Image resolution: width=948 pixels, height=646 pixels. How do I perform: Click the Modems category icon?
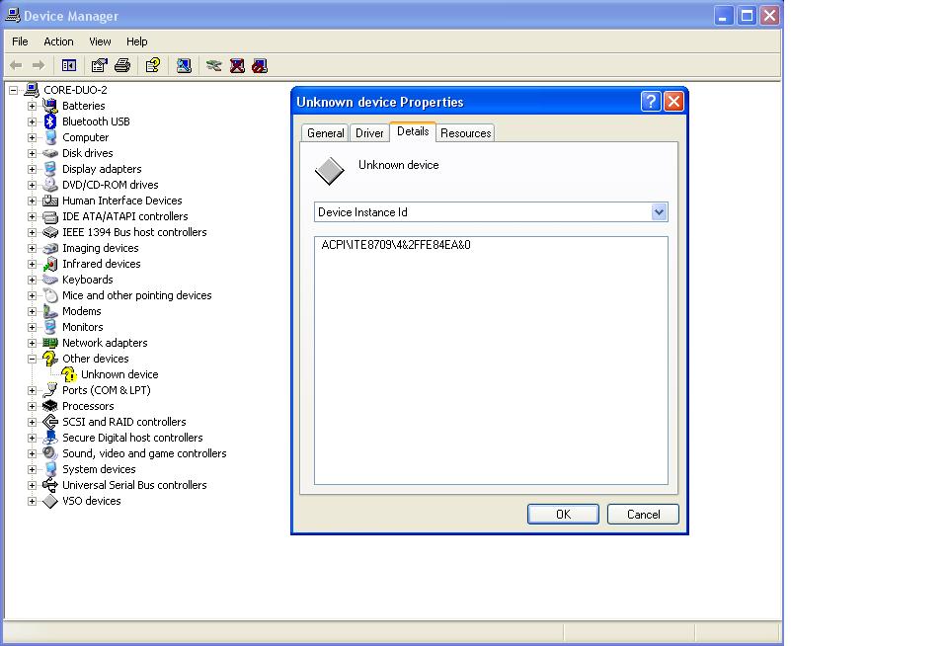pos(50,311)
